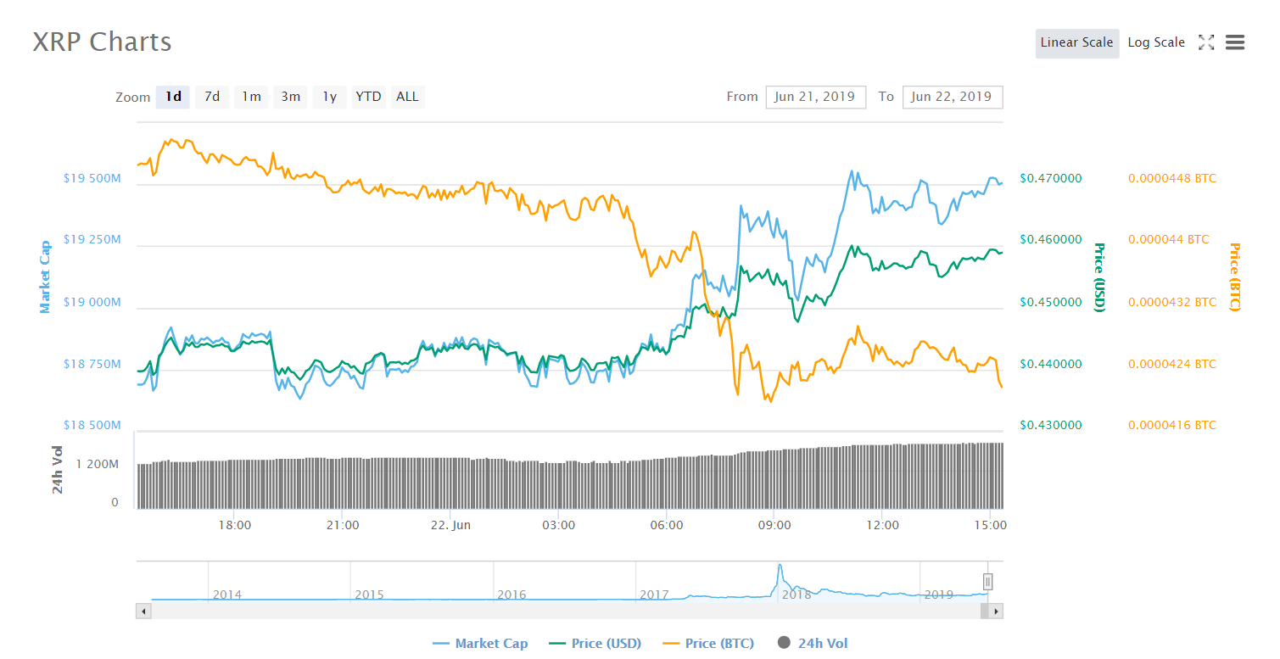This screenshot has width=1280, height=659.
Task: Click the 12:00 time axis label
Action: pos(882,526)
